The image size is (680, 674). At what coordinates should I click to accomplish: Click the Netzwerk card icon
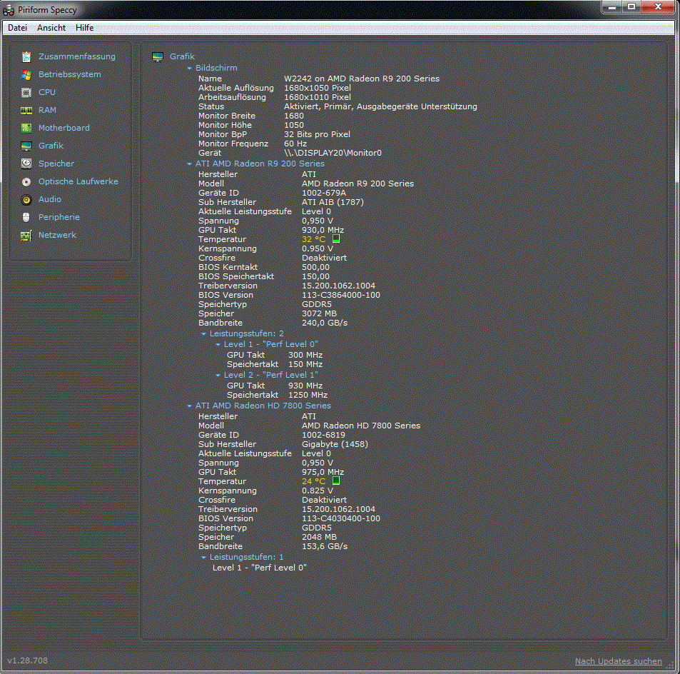26,235
